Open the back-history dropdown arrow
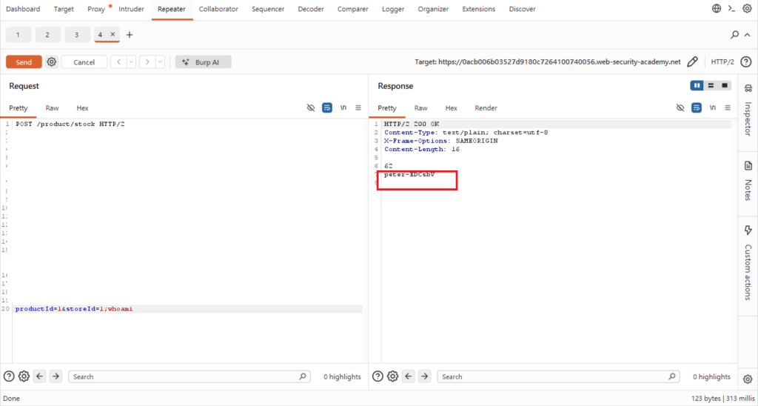The width and height of the screenshot is (758, 406). click(131, 62)
